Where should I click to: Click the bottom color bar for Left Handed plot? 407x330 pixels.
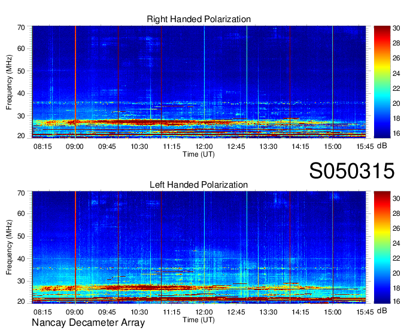tap(382, 247)
